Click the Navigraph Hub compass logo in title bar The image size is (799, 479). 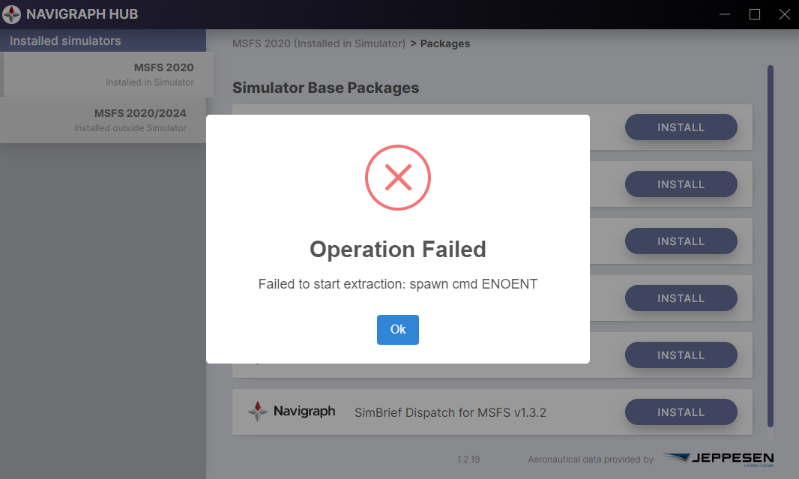[11, 14]
